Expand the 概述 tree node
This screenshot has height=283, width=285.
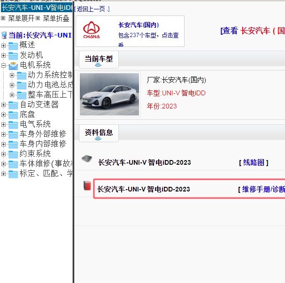[x=3, y=46]
